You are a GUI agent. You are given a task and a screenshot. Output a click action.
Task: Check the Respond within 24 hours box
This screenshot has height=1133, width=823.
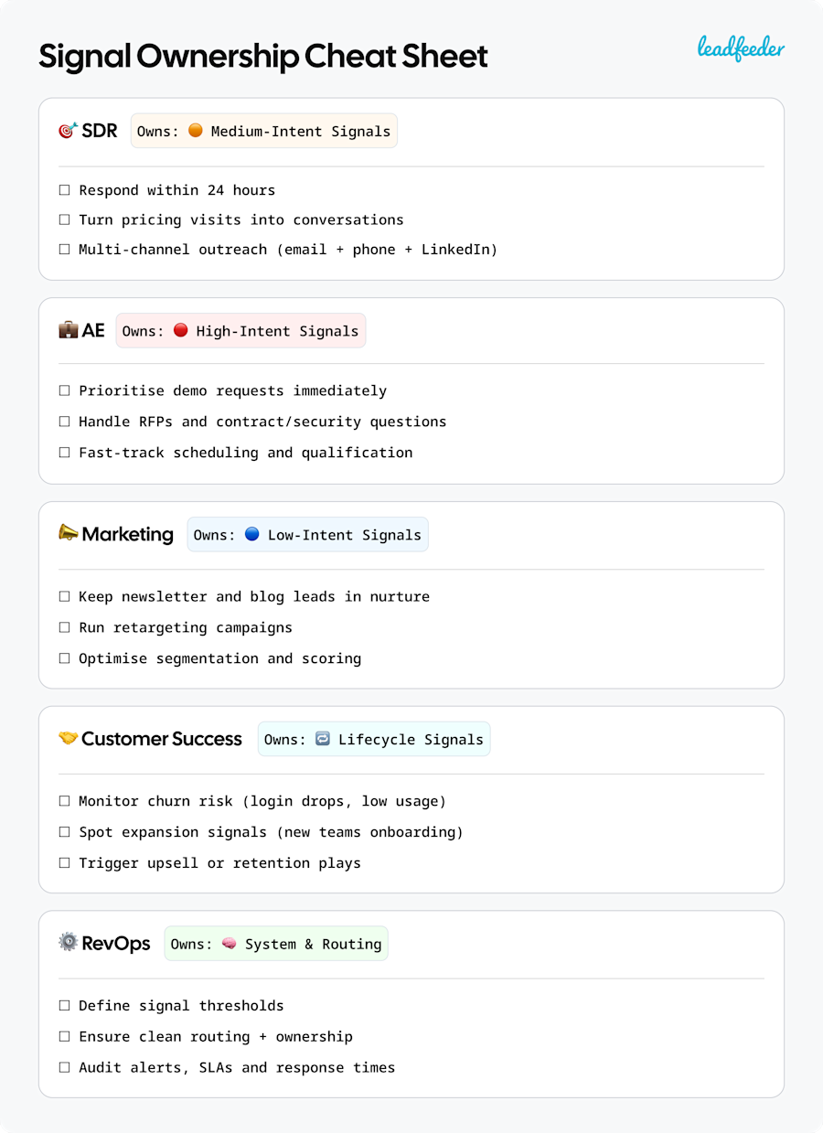[64, 190]
